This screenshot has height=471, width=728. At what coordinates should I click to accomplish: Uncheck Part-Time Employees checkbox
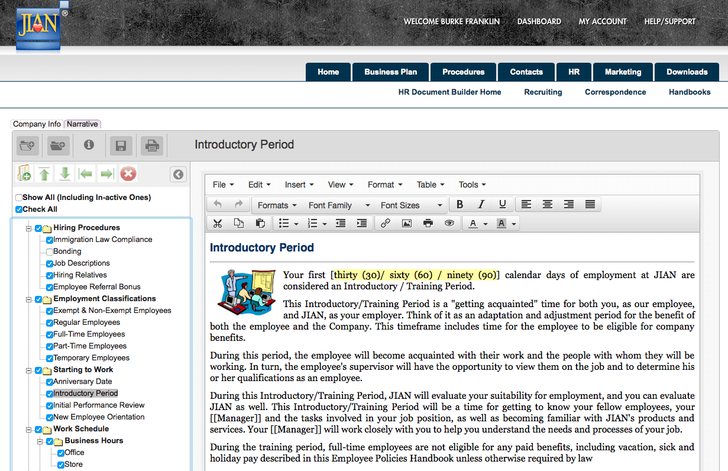pos(50,346)
